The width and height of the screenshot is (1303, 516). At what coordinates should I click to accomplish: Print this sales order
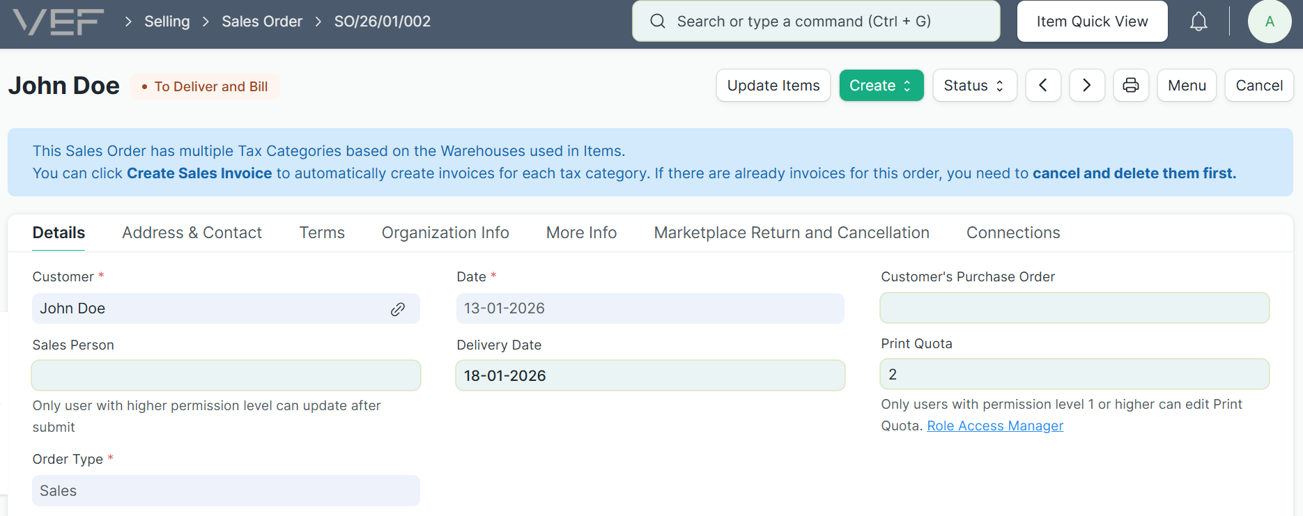[x=1130, y=86]
